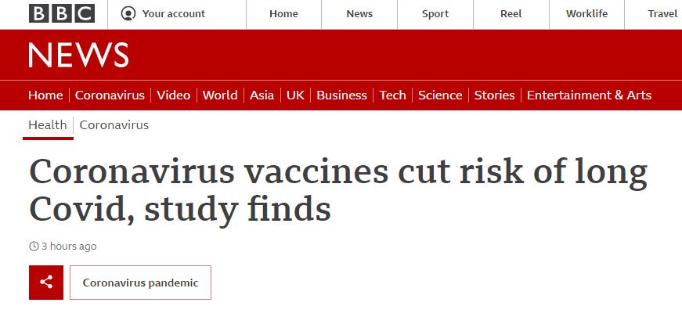Select Entertainment & Arts section
The image size is (682, 317).
point(589,95)
